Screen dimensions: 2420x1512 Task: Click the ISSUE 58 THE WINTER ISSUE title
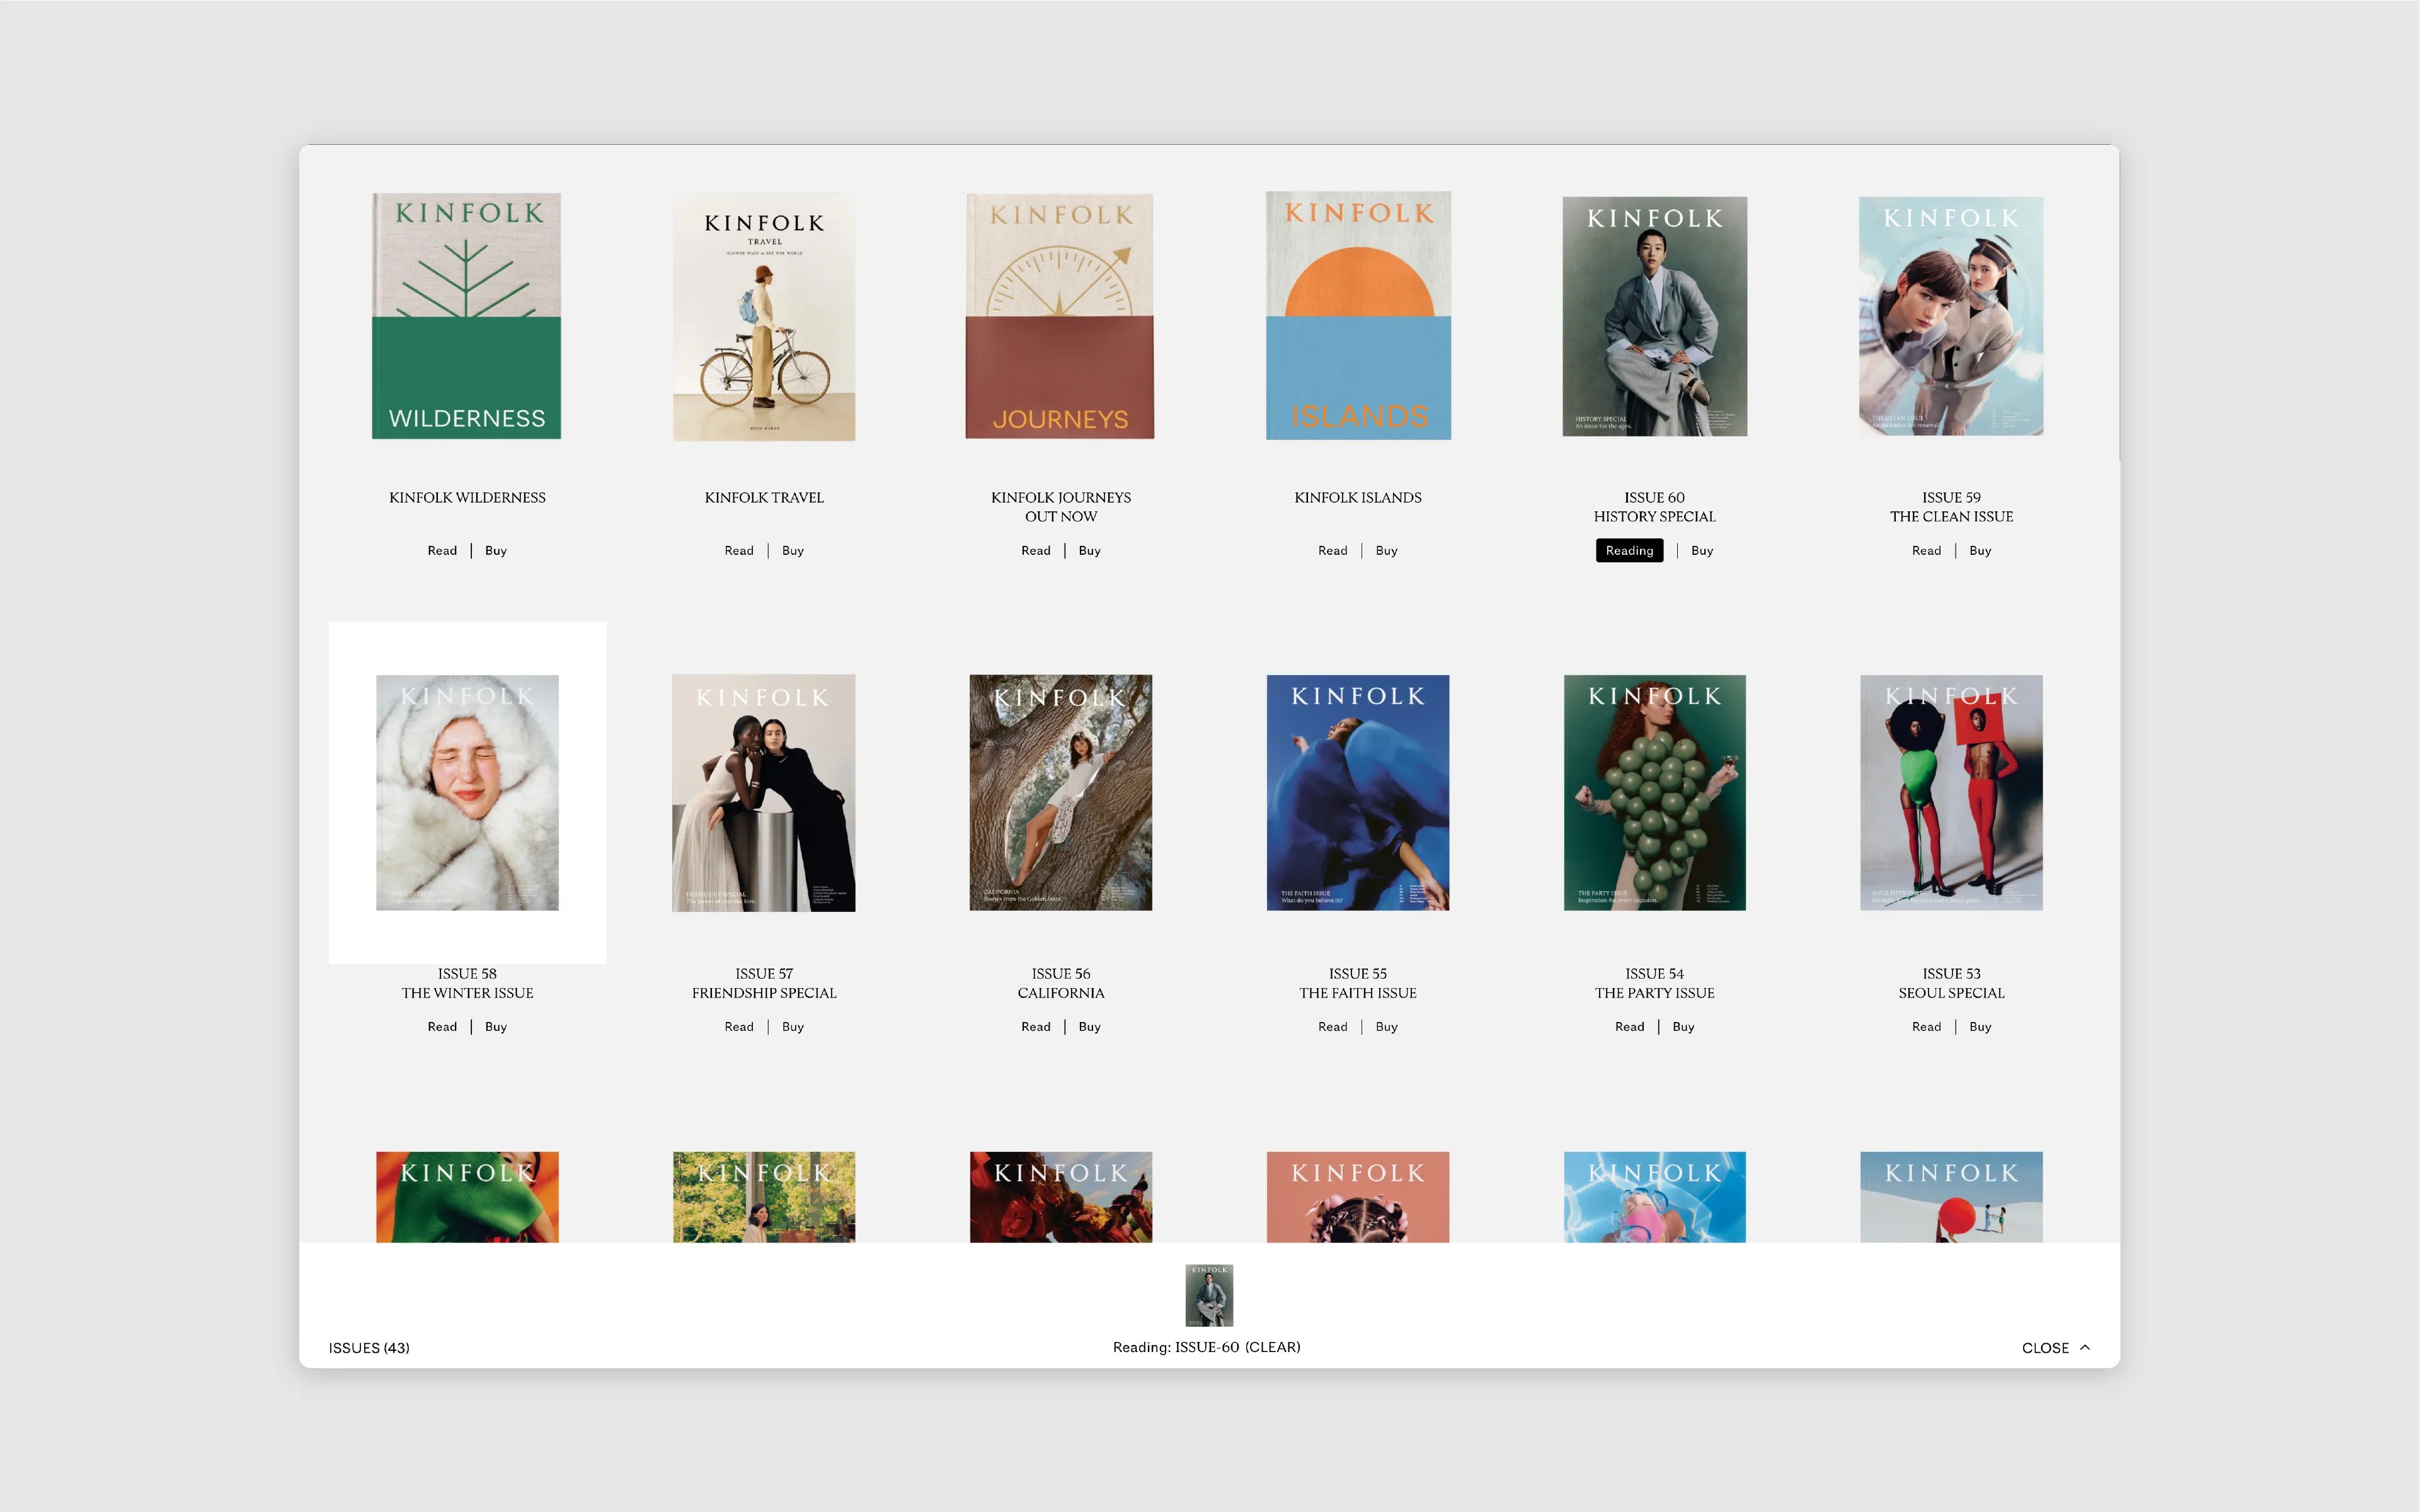click(467, 983)
